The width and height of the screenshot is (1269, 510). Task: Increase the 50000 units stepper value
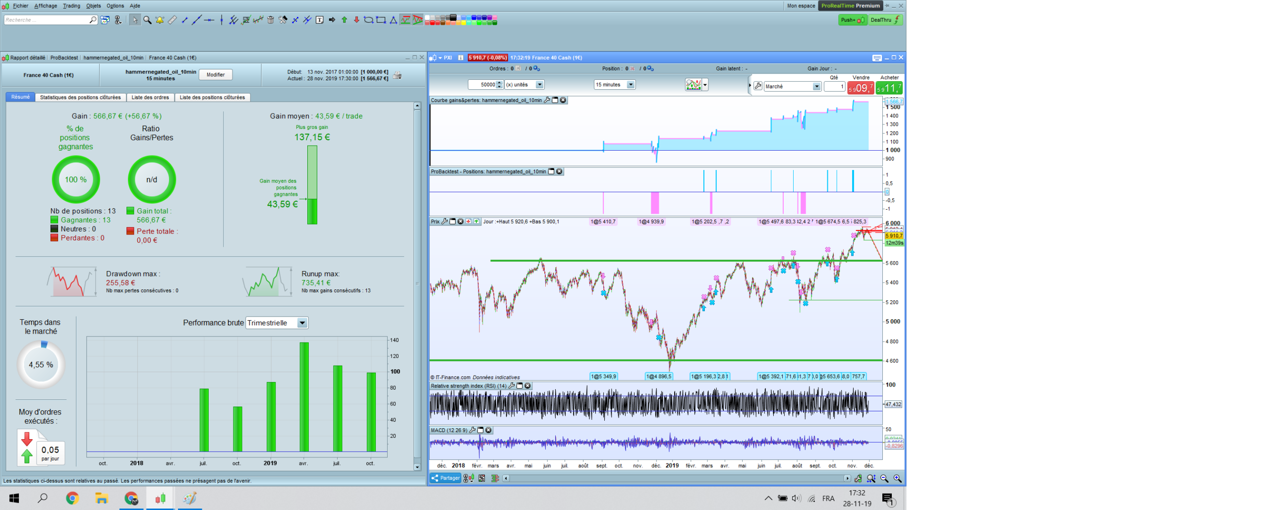point(500,83)
